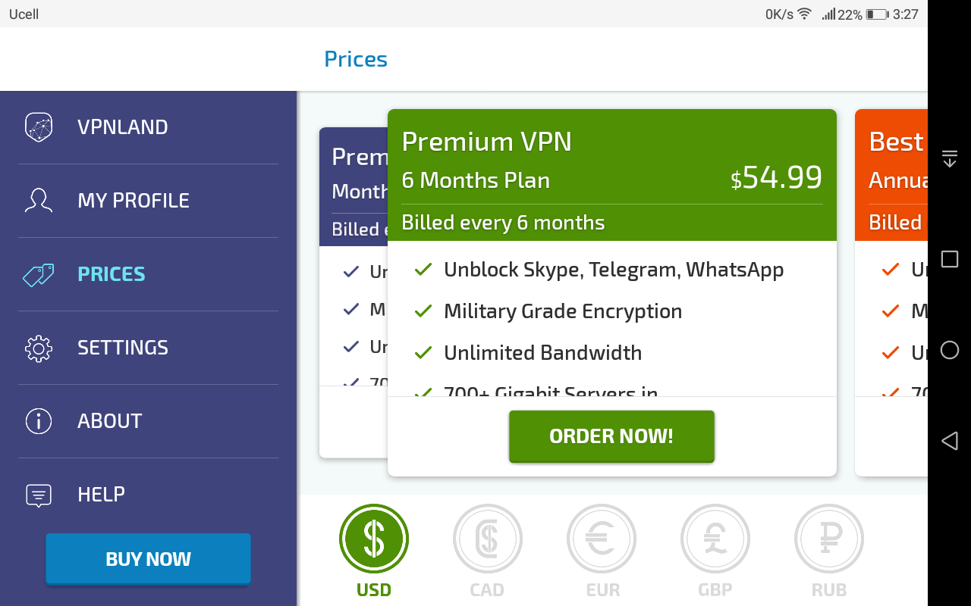Select the orange Best annual plan card
971x606 pixels.
[x=891, y=292]
